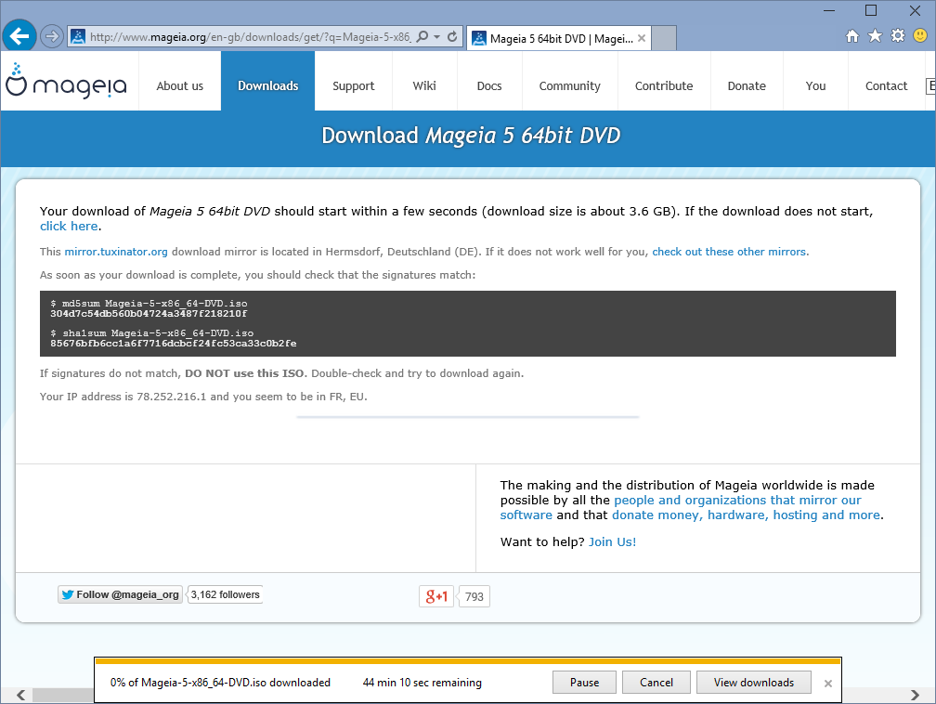936x704 pixels.
Task: Click the sha1sum hash value text
Action: tap(173, 344)
